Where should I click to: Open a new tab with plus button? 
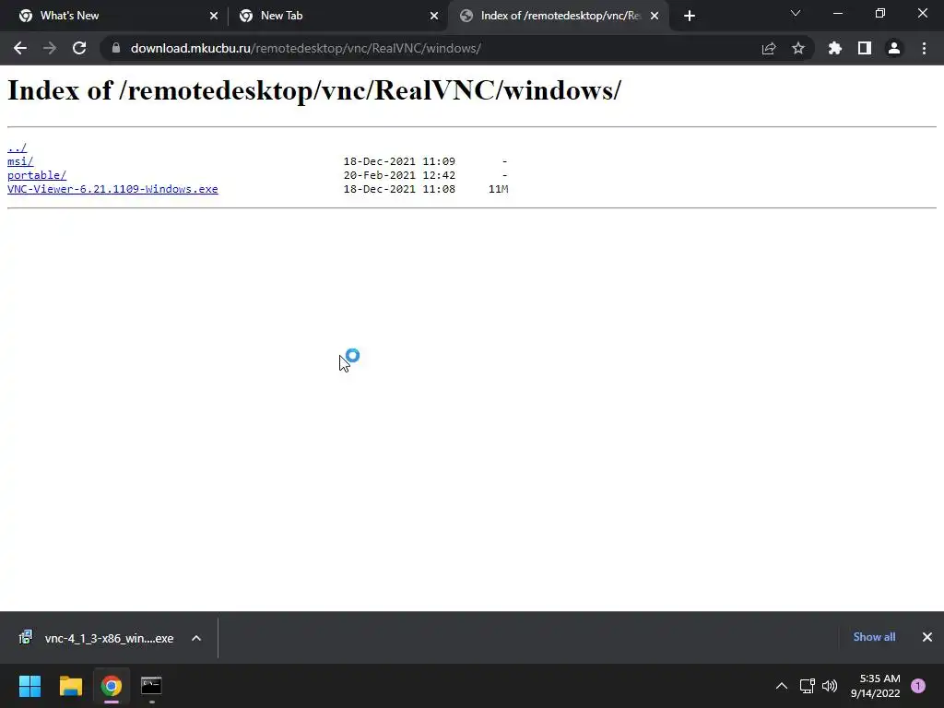tap(690, 16)
